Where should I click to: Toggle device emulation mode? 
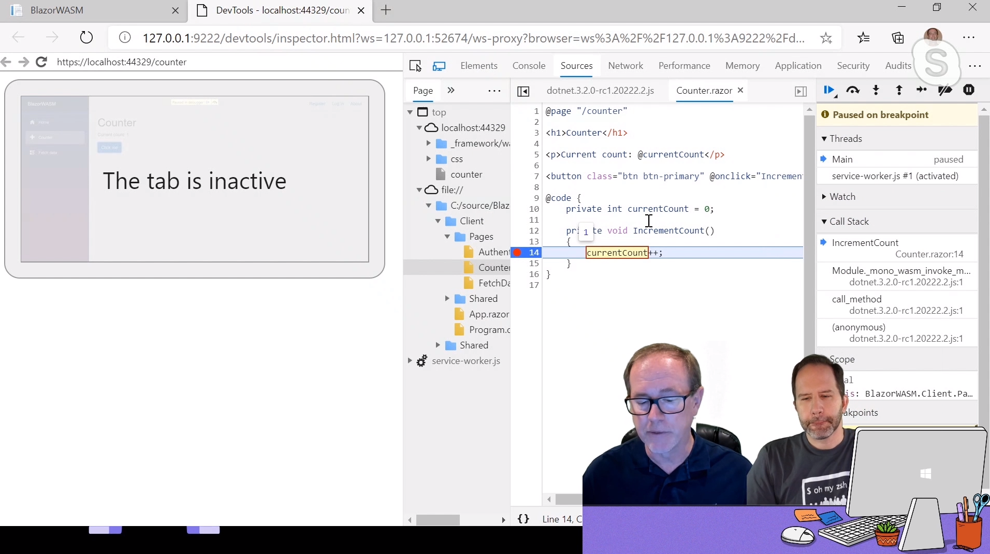click(x=439, y=66)
